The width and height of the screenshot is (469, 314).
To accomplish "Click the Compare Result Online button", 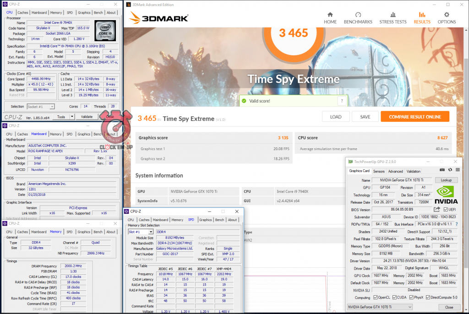I will click(x=415, y=117).
